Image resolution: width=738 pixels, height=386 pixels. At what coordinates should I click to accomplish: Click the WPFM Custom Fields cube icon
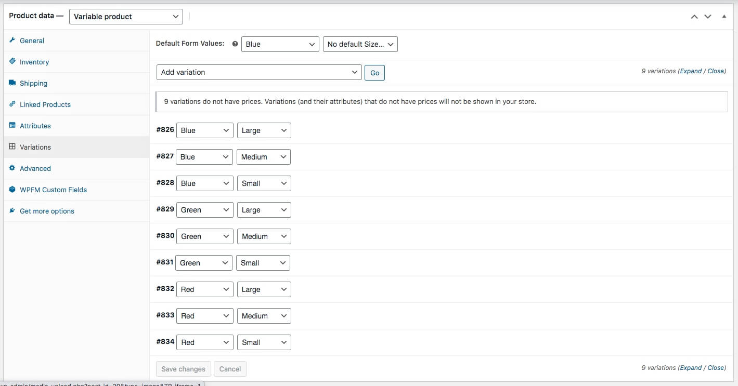pyautogui.click(x=12, y=189)
